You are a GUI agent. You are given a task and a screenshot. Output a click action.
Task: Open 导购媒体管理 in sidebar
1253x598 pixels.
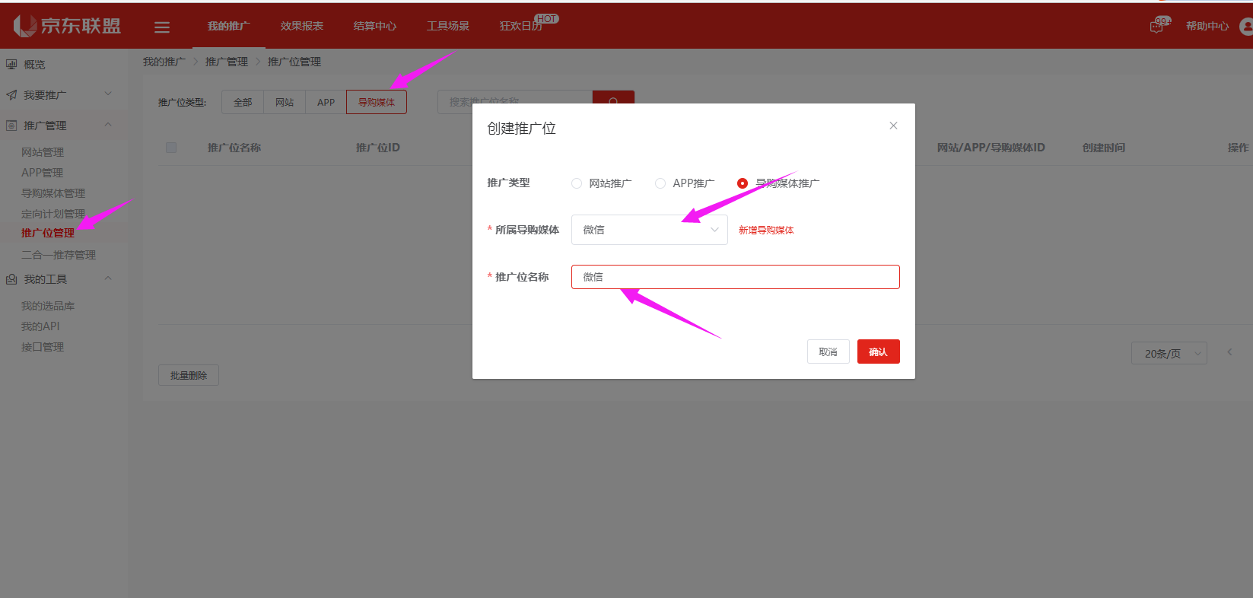tap(53, 193)
